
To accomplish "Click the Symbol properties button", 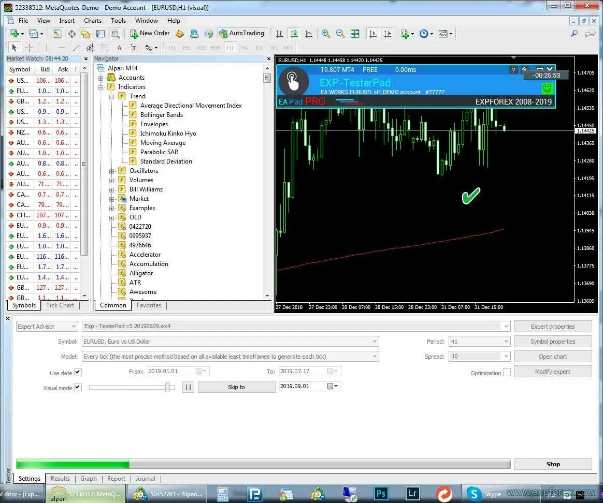I will tap(553, 341).
